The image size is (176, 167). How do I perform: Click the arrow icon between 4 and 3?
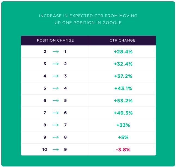tap(56, 76)
